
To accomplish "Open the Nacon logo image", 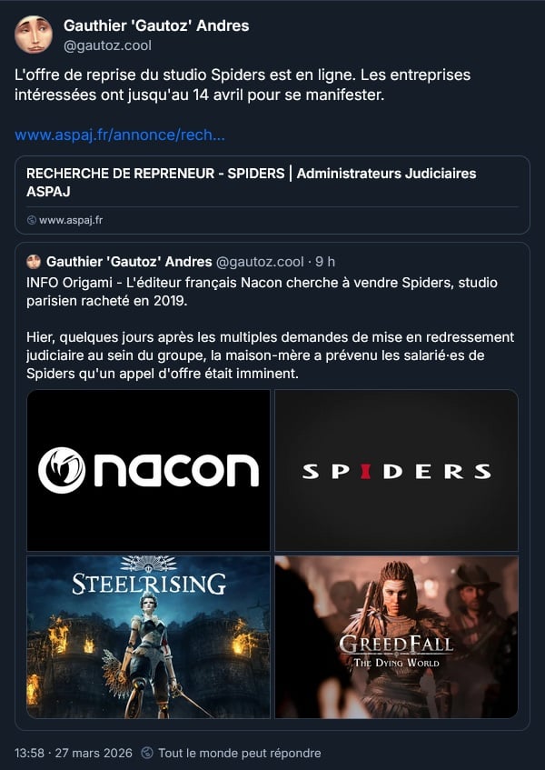I will click(148, 470).
